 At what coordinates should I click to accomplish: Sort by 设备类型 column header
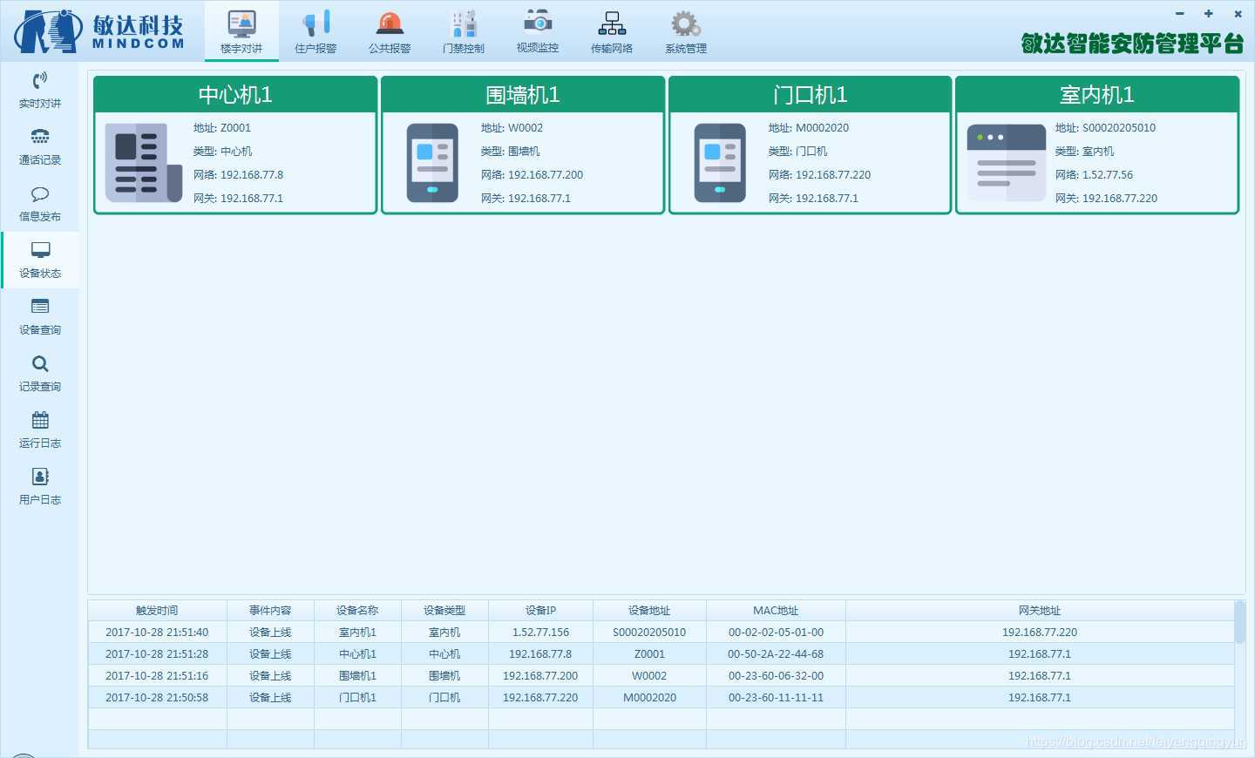[444, 610]
